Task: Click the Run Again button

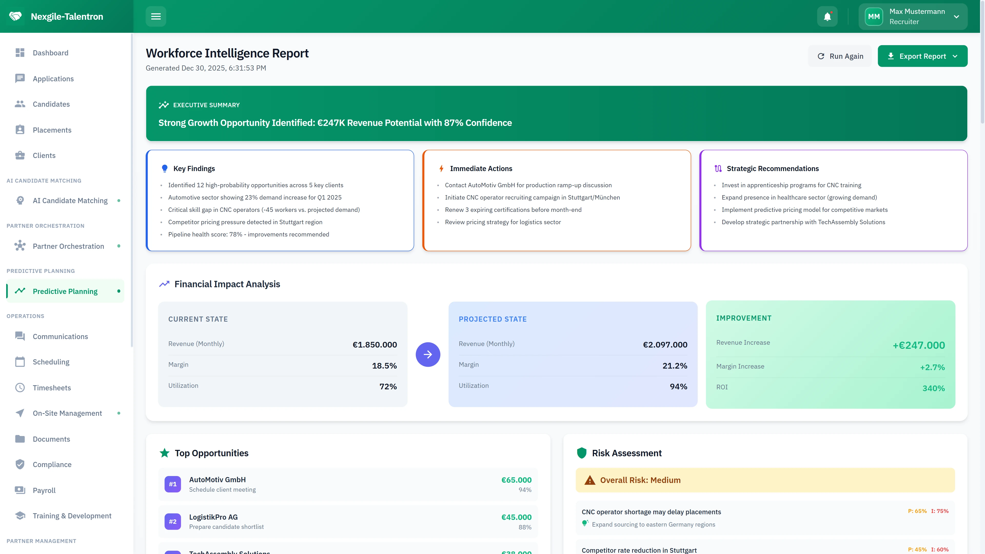Action: point(840,56)
